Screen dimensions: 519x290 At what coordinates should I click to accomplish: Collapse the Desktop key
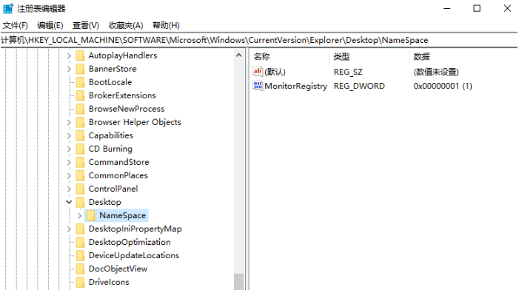click(69, 202)
